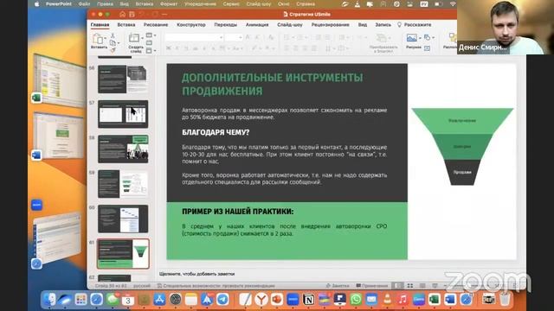This screenshot has width=554, height=311.
Task: Open the Переходы ribbon tab
Action: pos(225,25)
